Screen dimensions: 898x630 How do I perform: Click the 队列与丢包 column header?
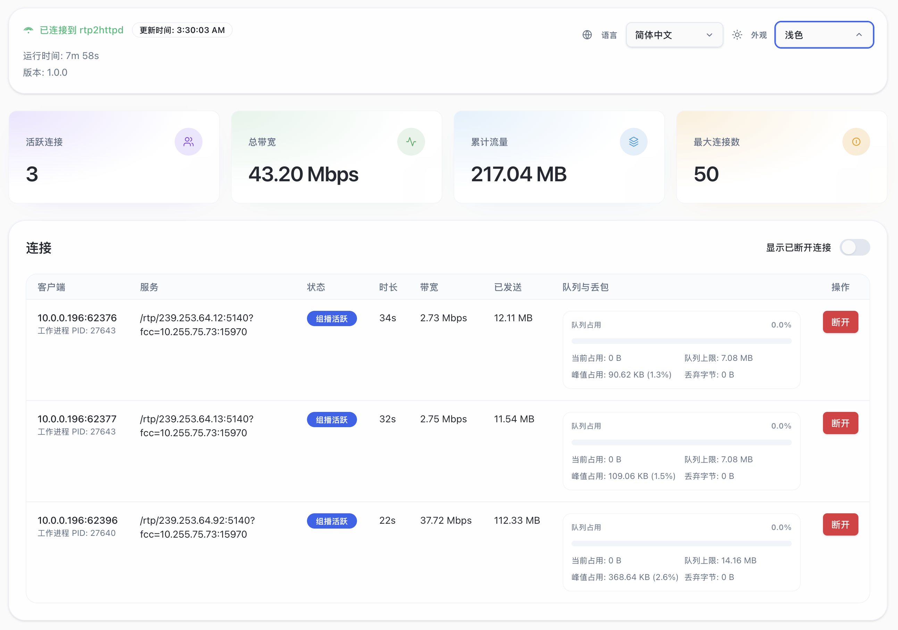pyautogui.click(x=585, y=287)
